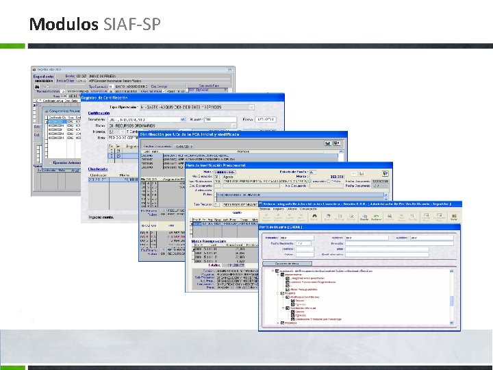This screenshot has width=493, height=370.
Task: Click the menu tree's scroll up arrow
Action: [452, 271]
